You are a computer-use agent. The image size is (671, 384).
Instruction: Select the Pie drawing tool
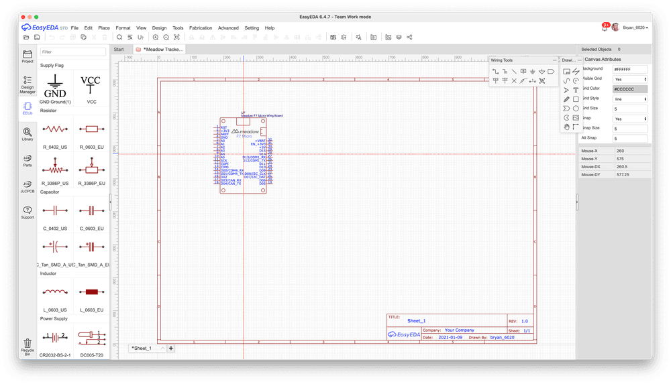(566, 117)
